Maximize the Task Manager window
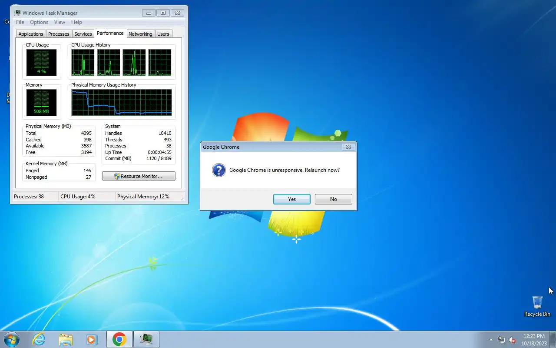 [163, 13]
